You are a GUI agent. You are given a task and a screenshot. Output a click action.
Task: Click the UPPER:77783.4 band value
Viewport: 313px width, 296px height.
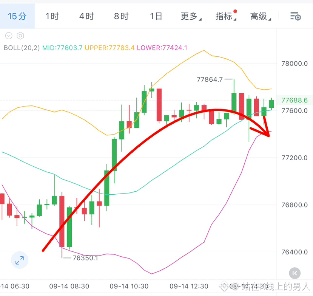tap(109, 48)
